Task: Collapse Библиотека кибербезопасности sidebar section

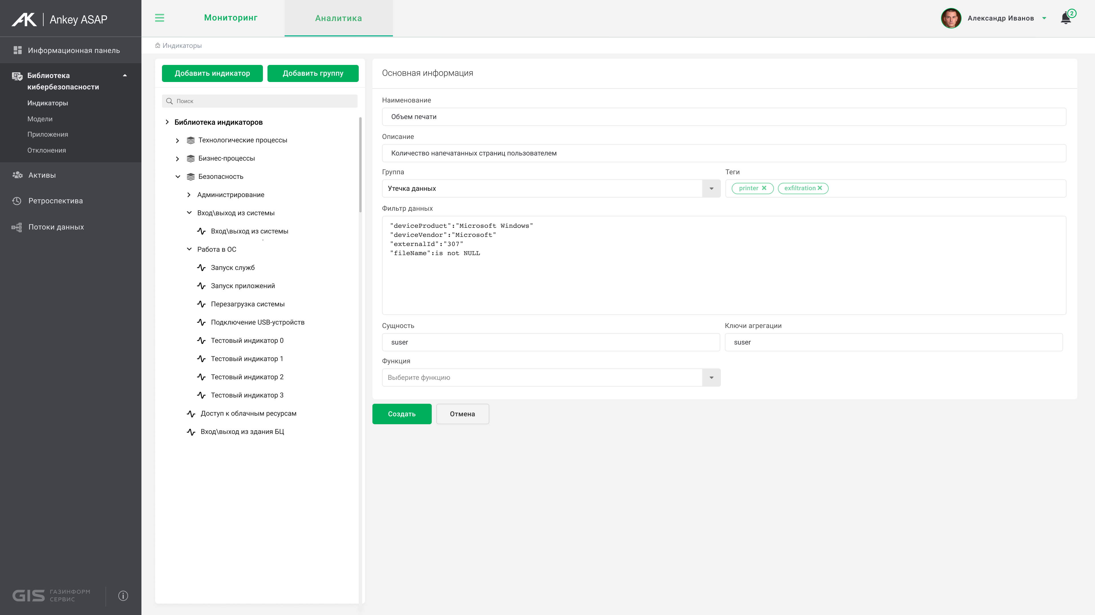Action: click(x=125, y=75)
